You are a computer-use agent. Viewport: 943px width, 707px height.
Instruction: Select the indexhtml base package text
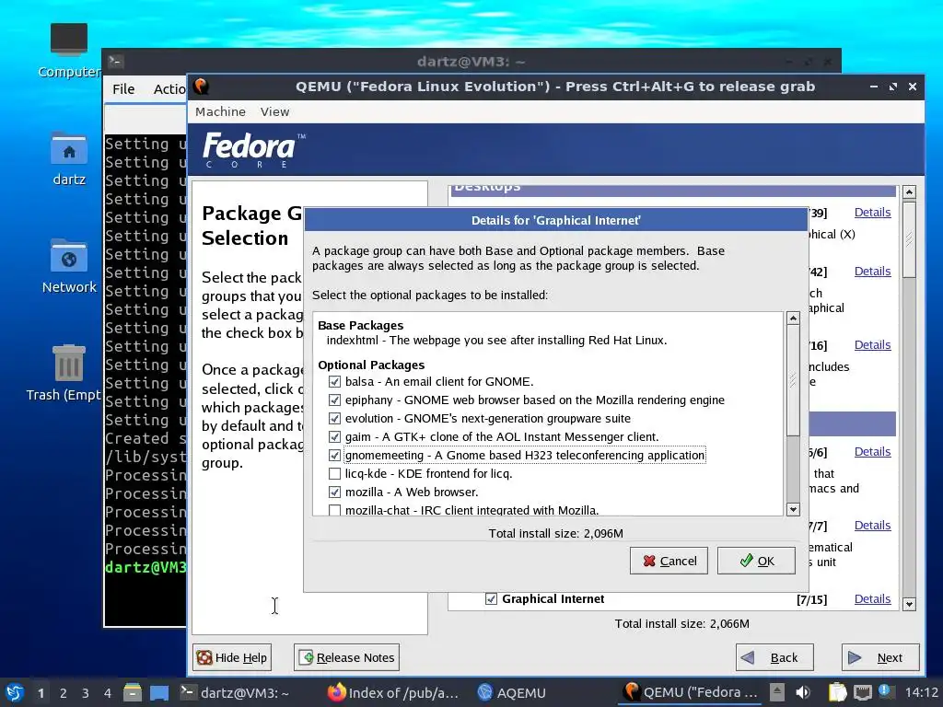496,341
